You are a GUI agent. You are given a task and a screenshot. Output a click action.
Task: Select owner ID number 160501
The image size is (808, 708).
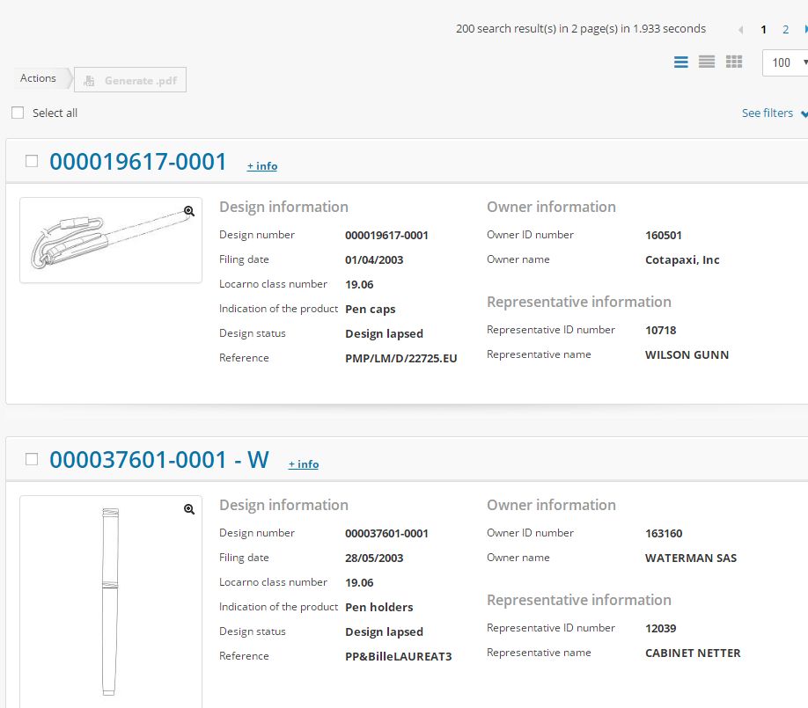664,236
